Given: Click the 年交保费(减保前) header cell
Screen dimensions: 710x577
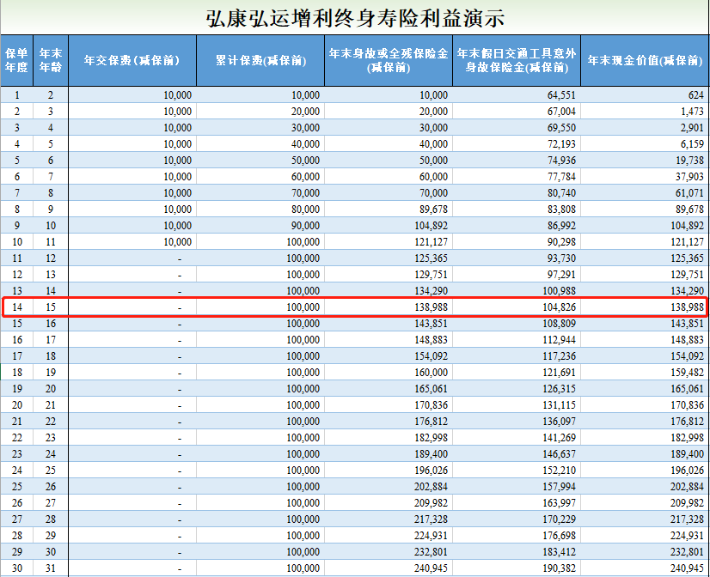Looking at the screenshot, I should (x=132, y=60).
